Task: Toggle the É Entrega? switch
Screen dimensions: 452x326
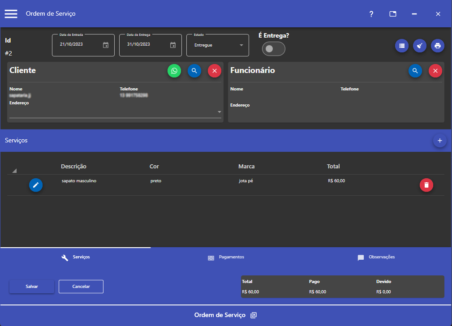Action: (273, 49)
